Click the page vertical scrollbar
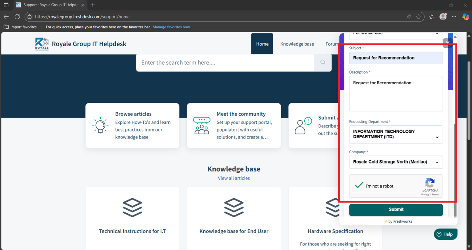 point(469,100)
